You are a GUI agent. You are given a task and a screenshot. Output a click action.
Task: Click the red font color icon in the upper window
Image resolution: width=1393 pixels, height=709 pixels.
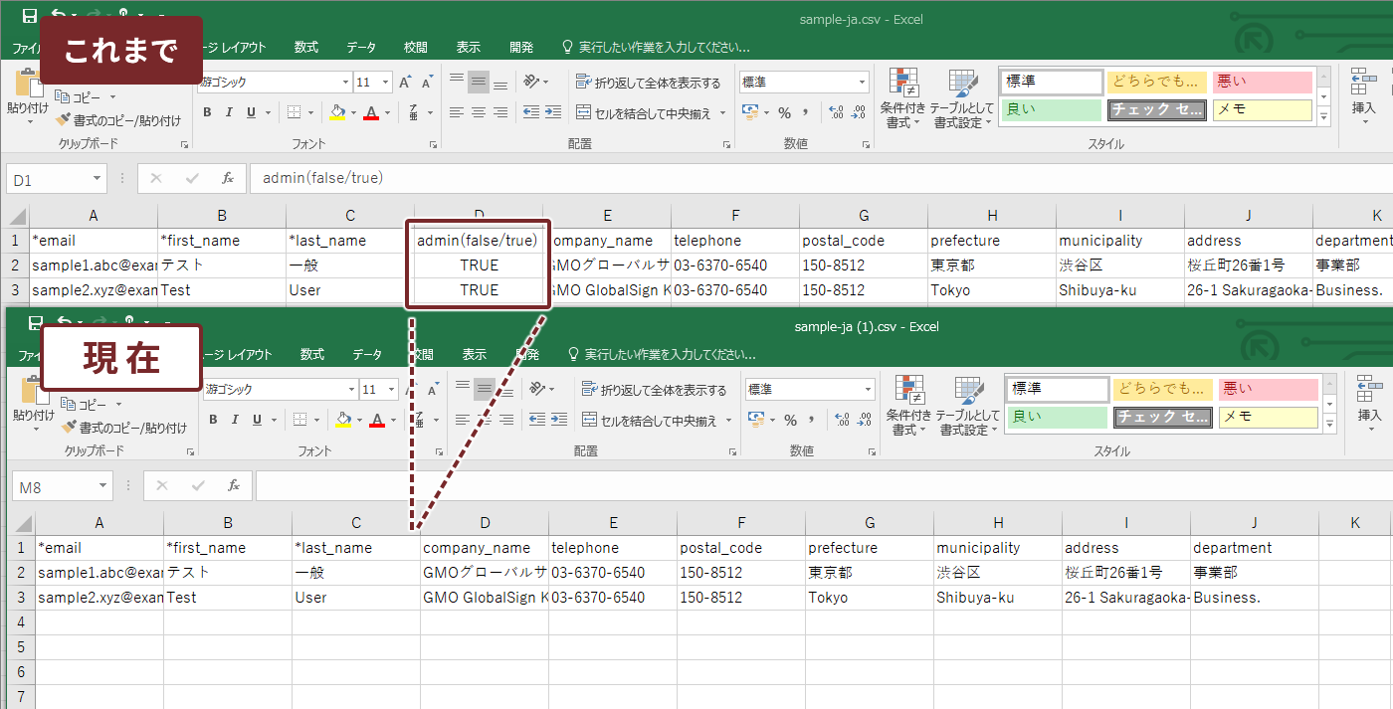[x=371, y=112]
